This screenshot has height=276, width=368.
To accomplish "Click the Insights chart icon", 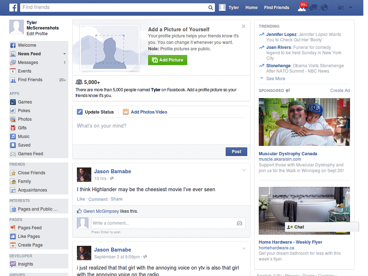I will coord(13,264).
